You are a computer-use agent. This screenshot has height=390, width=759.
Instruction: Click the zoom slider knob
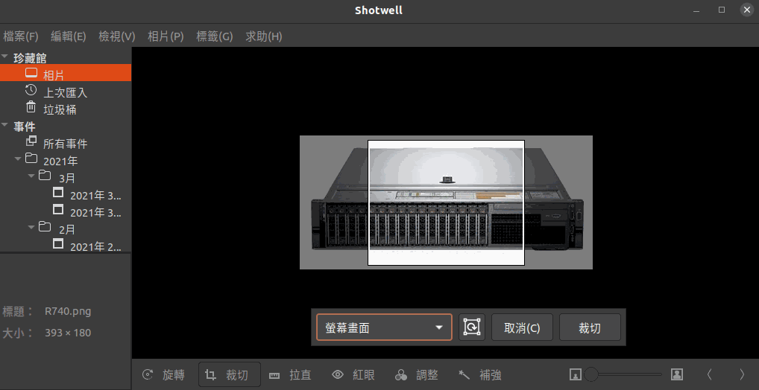(x=591, y=374)
